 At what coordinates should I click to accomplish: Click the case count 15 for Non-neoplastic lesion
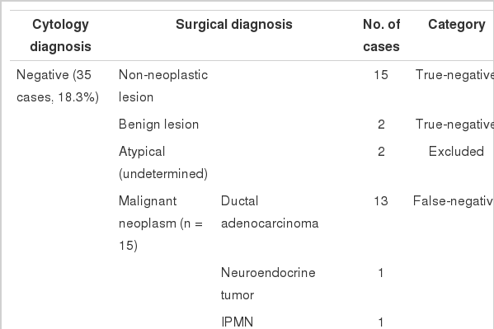tap(381, 75)
